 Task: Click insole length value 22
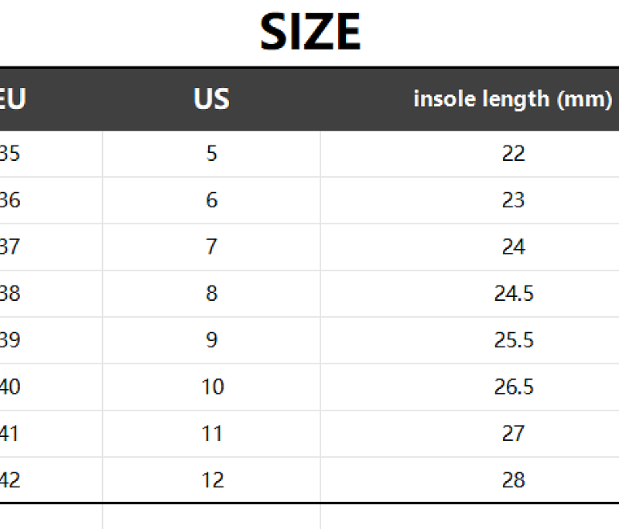coord(513,153)
